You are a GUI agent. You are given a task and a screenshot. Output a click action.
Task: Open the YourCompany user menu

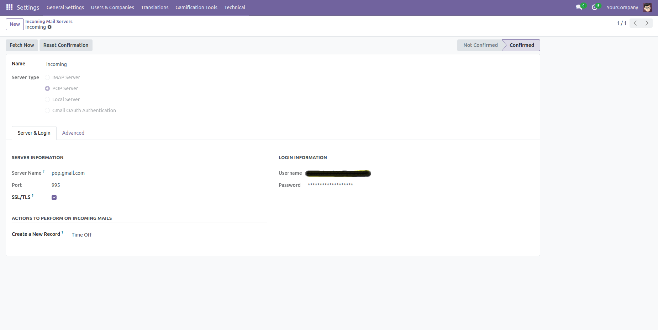click(x=622, y=7)
